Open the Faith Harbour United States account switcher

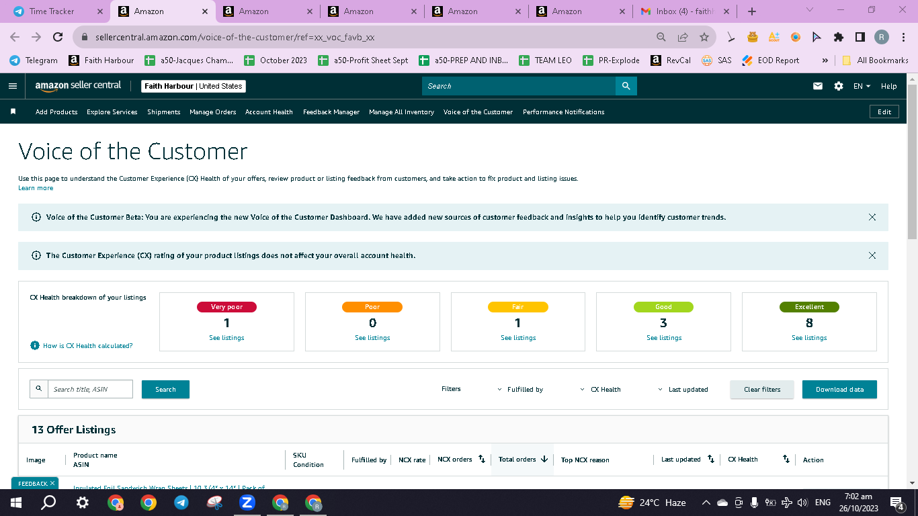194,86
